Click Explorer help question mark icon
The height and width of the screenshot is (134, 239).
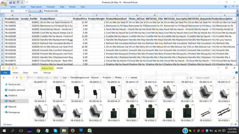coord(237,73)
